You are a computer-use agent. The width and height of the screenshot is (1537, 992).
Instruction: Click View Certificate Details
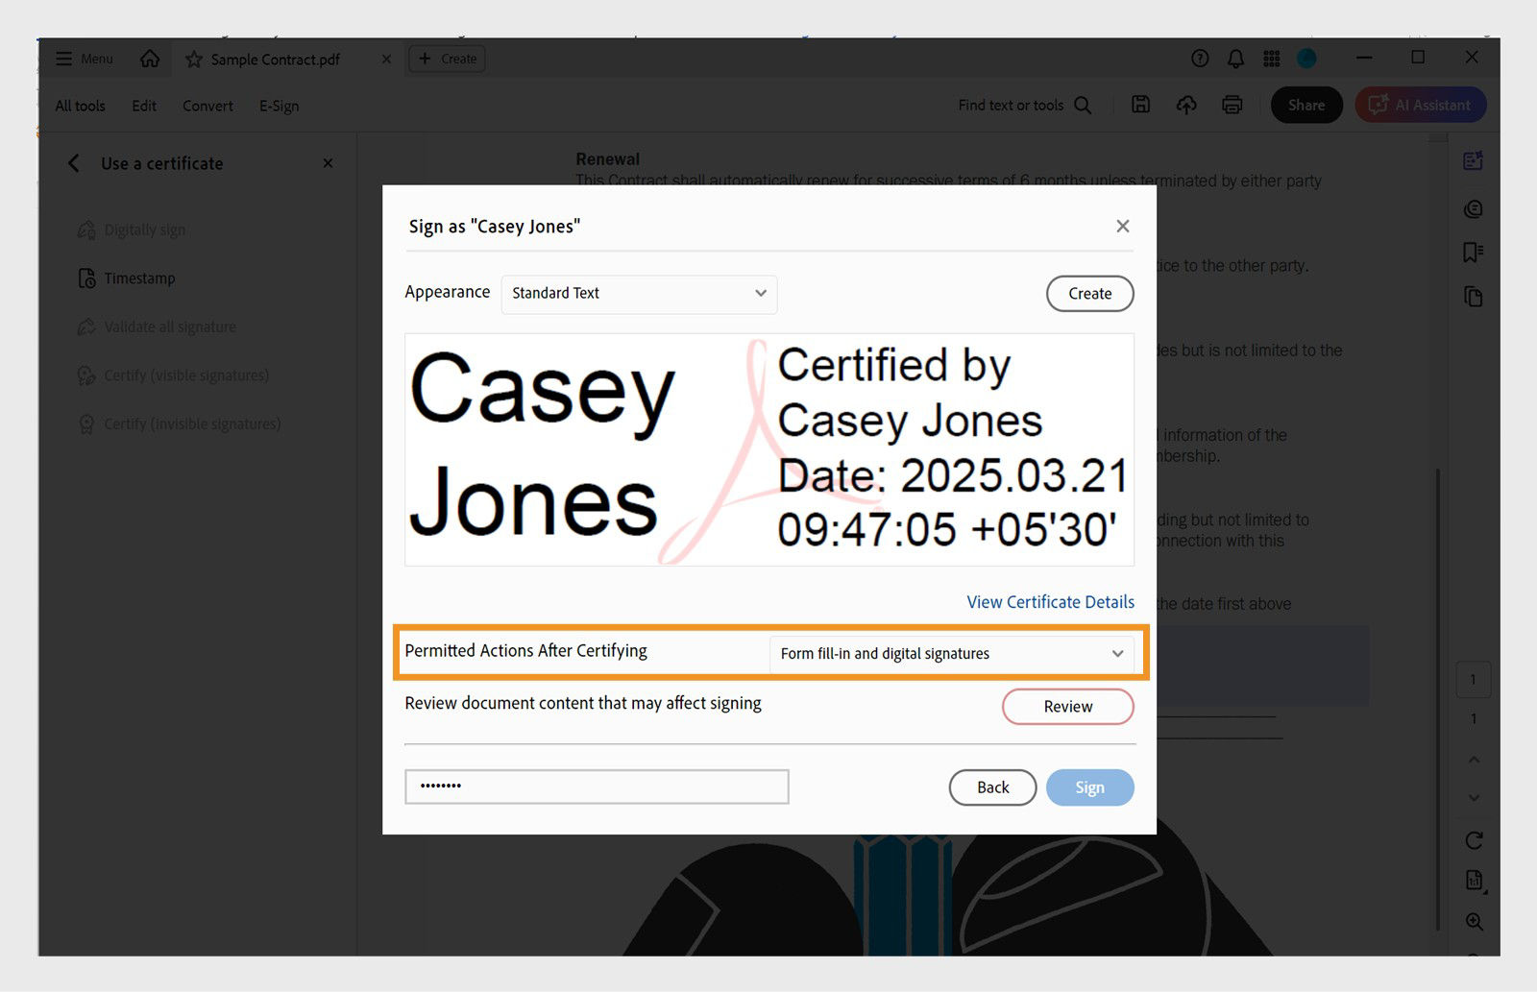[1049, 602]
